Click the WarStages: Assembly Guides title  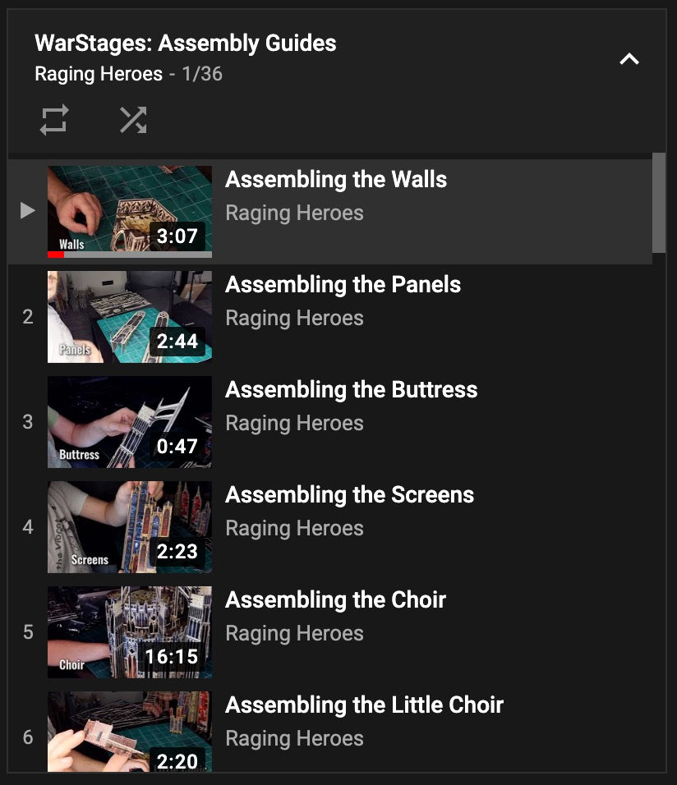coord(186,43)
